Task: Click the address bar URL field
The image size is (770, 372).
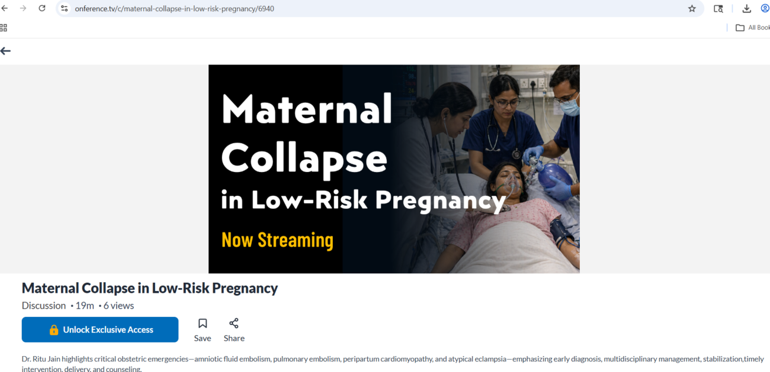Action: coord(379,8)
